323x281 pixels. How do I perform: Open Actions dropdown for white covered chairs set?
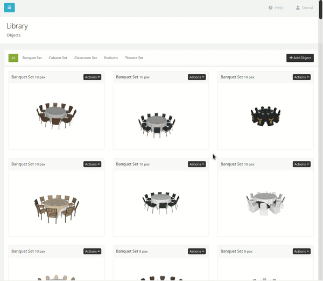click(x=301, y=164)
